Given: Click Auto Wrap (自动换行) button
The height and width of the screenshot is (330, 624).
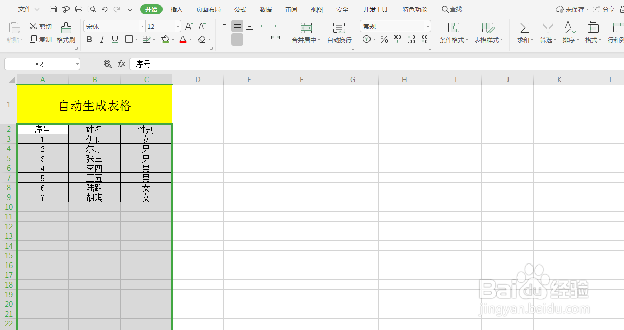Looking at the screenshot, I should (339, 33).
